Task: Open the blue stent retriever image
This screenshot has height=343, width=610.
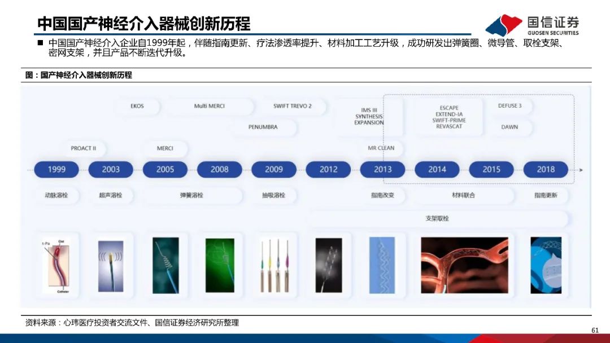Action: tap(382, 265)
